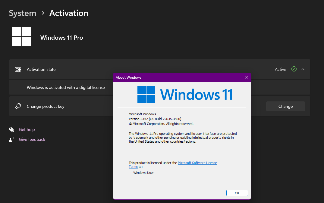Click the Windows 11 Pro edition heading
The height and width of the screenshot is (203, 324).
tap(61, 38)
